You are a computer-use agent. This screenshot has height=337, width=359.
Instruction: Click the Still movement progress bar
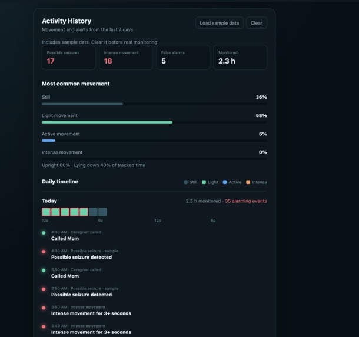click(154, 104)
